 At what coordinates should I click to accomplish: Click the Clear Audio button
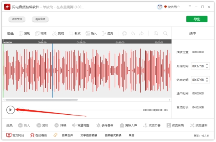pos(40,19)
